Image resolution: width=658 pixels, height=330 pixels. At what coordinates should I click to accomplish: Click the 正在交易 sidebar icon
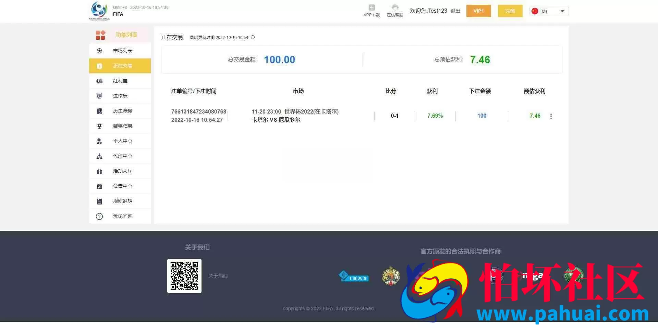[99, 66]
